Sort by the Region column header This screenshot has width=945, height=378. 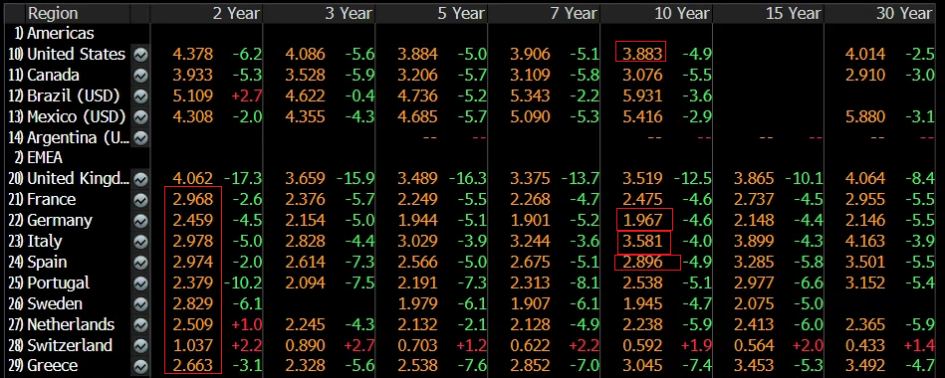click(x=53, y=13)
